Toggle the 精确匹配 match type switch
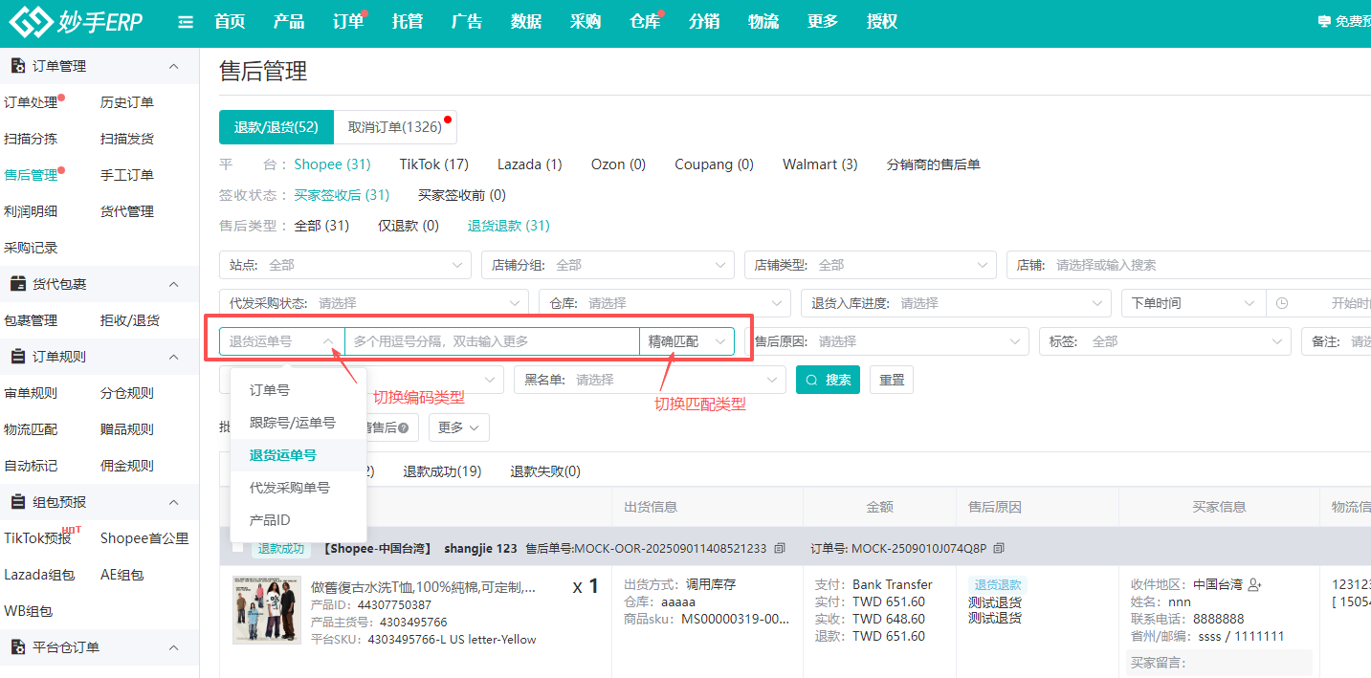Screen dimensions: 1371x678 tap(686, 340)
